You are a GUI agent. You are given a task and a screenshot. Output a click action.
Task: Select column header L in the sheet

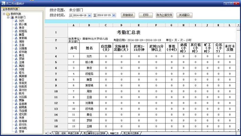pos(230,25)
